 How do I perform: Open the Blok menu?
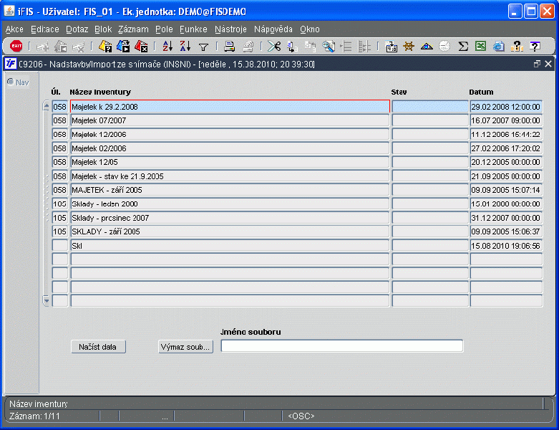pos(103,29)
